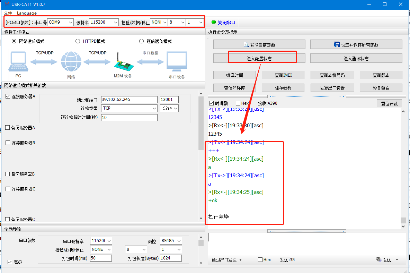Enable the 备份服务器A checkbox
Image resolution: width=410 pixels, height=273 pixels.
pos(8,128)
